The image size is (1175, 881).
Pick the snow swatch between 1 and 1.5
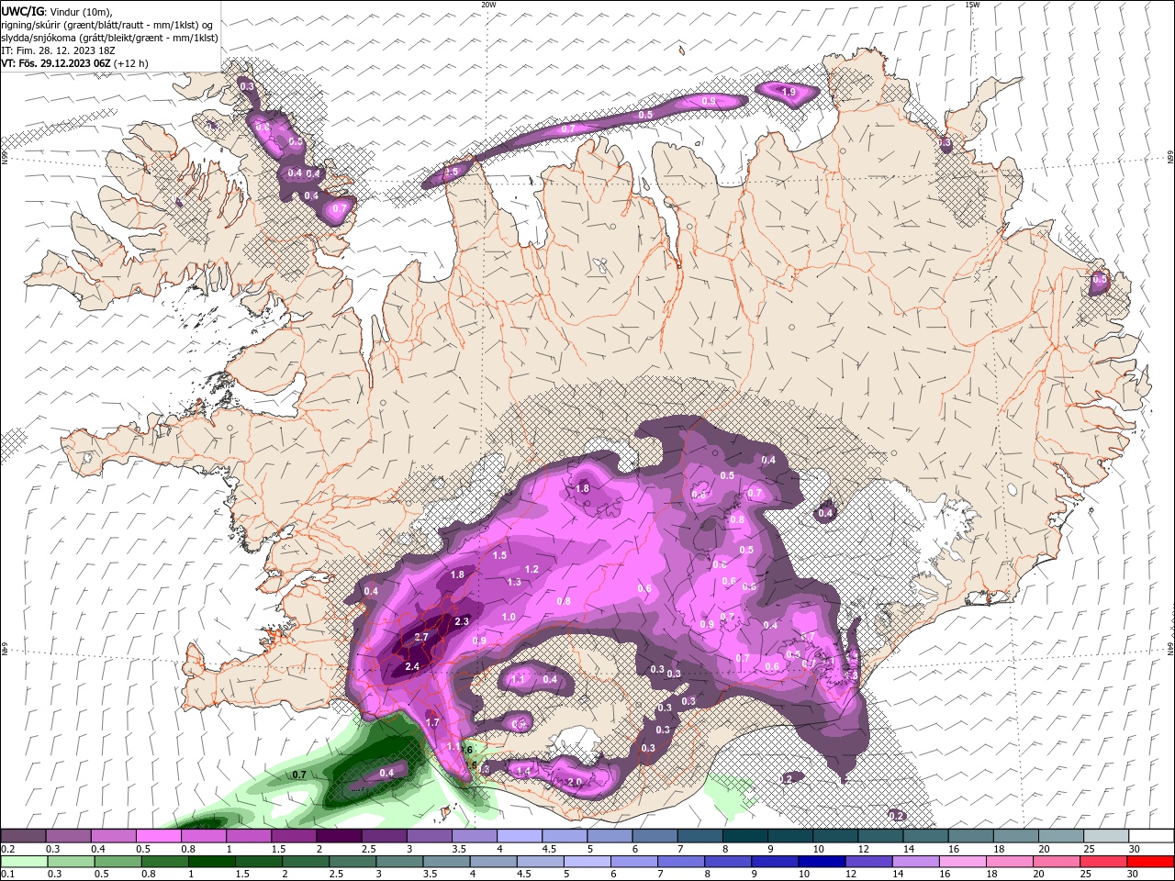pos(248,836)
